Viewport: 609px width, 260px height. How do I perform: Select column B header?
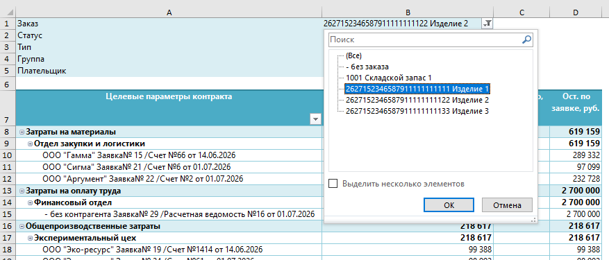(408, 12)
